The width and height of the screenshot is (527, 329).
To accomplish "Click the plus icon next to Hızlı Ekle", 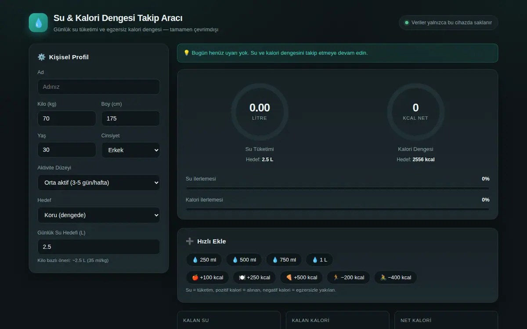I will [x=190, y=241].
